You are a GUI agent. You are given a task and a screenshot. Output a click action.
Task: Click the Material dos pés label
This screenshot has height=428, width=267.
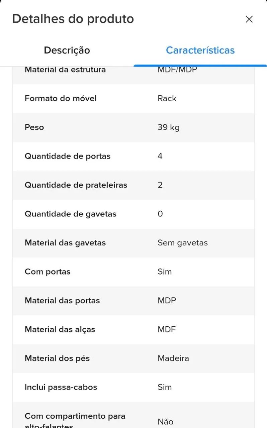[57, 358]
